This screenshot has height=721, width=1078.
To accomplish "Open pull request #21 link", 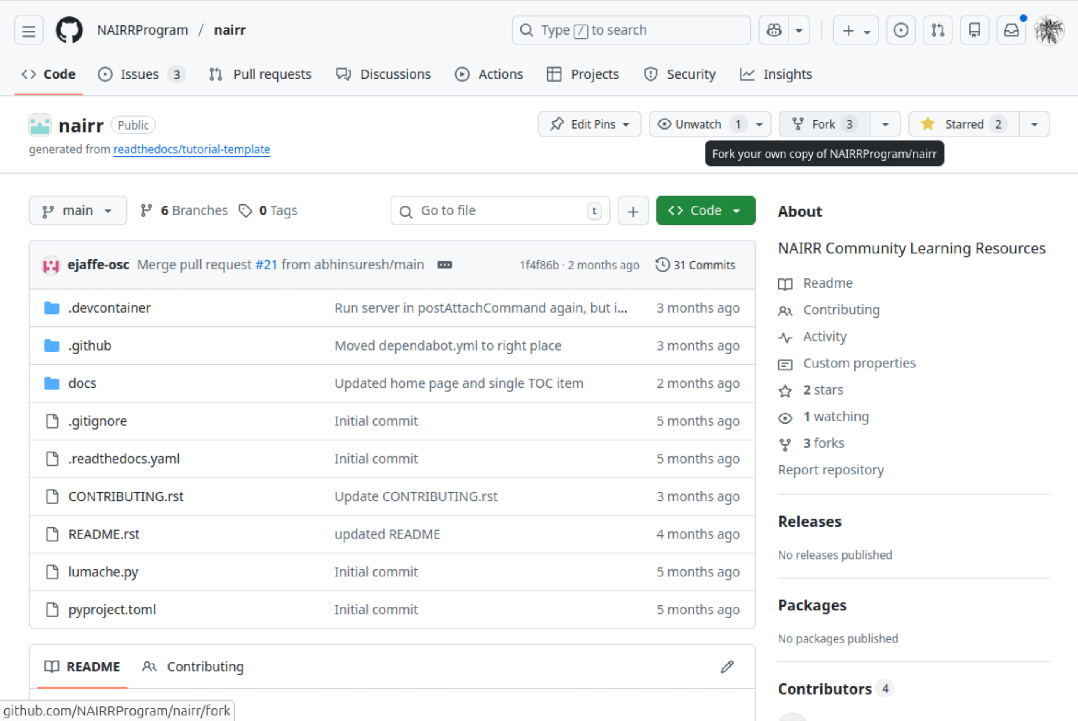I will (267, 265).
